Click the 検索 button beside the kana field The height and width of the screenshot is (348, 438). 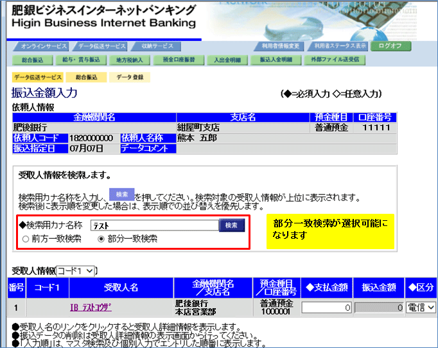click(231, 225)
